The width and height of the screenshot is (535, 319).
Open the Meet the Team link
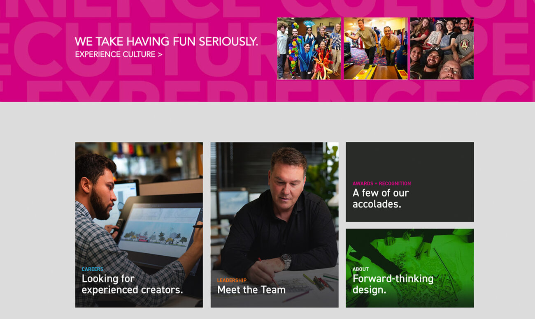[251, 290]
